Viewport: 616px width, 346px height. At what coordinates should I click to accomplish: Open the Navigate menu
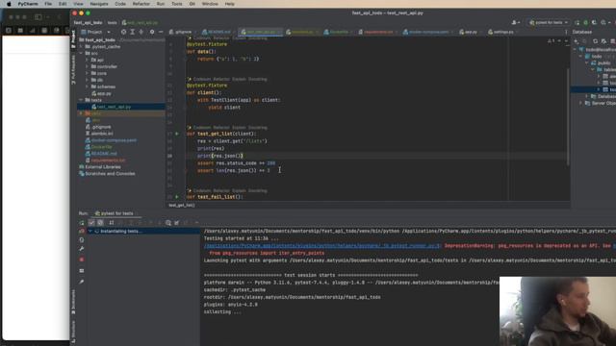[x=99, y=4]
